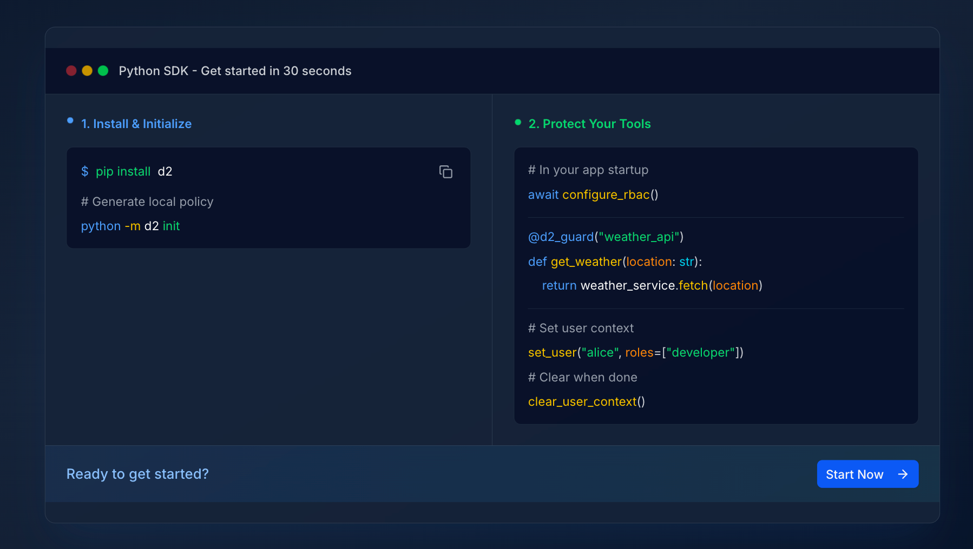Click the clear_user_context() code line
Viewport: 973px width, 549px height.
(586, 401)
